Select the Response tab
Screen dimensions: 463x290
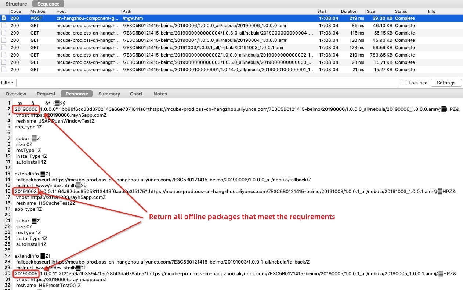[x=77, y=94]
